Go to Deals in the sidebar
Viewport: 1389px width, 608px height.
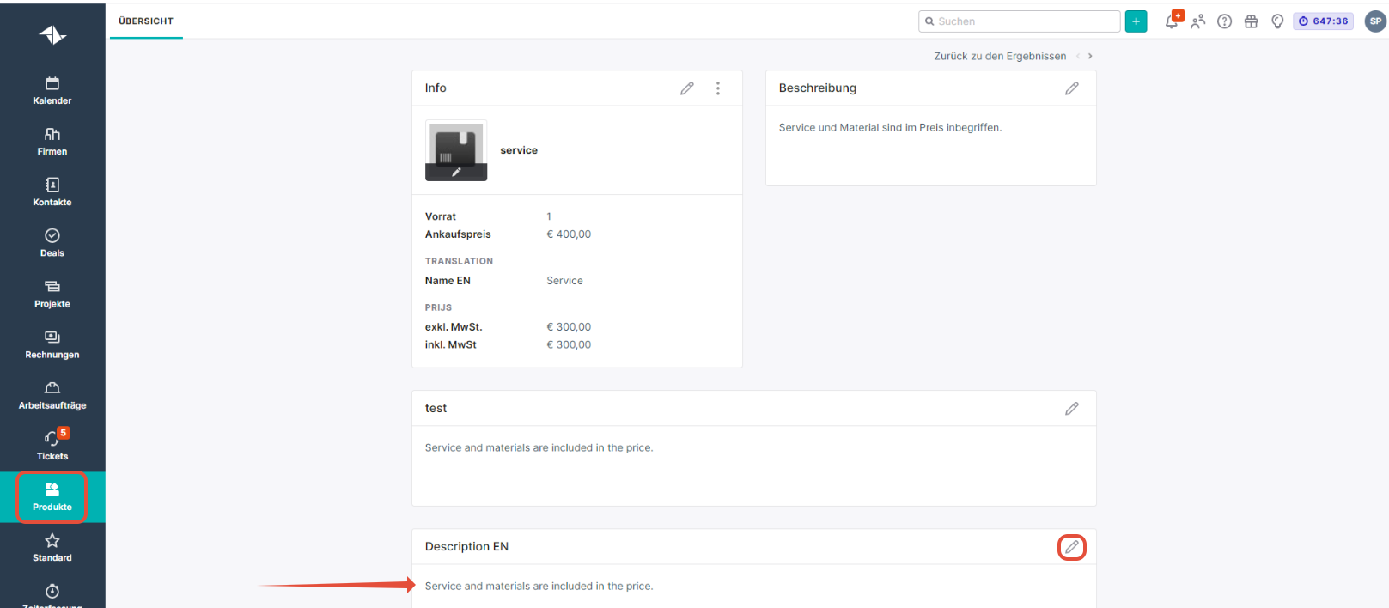pyautogui.click(x=52, y=242)
